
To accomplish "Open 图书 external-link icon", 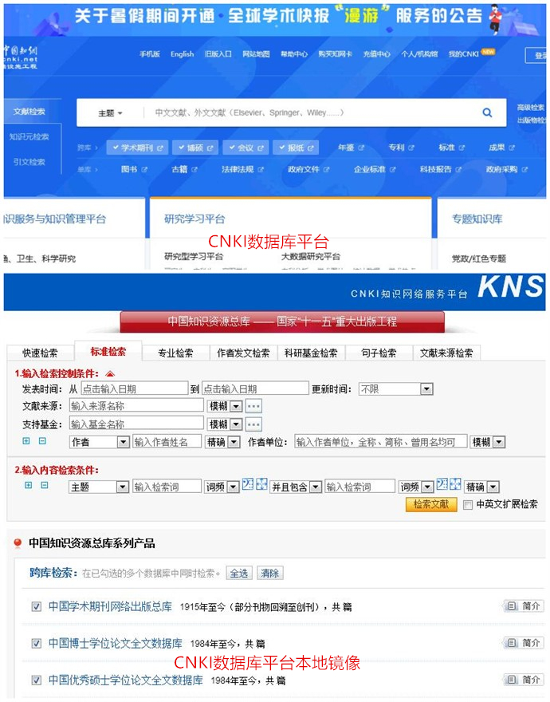I will [144, 170].
